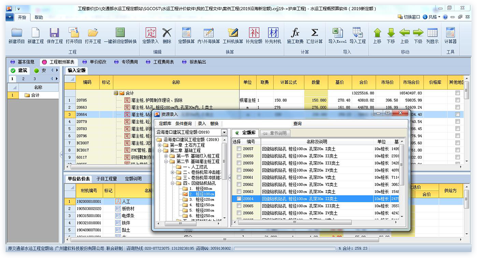Open the 施工取费 fx icon

click(x=295, y=33)
